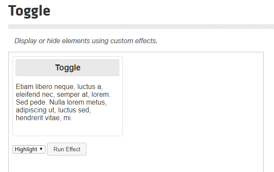Click the text 'hendrerit vitae, mi.'
This screenshot has width=274, height=172.
coord(44,118)
